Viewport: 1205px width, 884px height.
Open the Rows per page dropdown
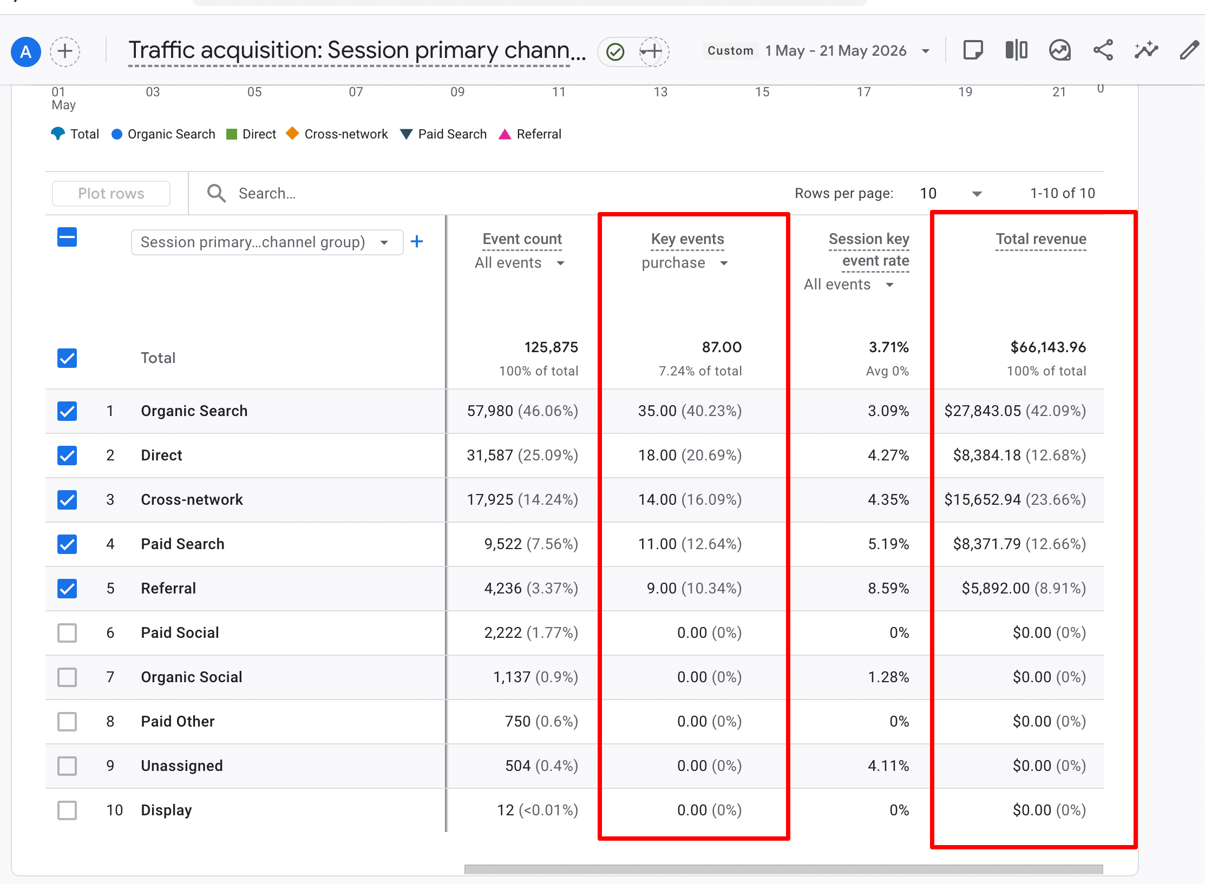(x=951, y=194)
